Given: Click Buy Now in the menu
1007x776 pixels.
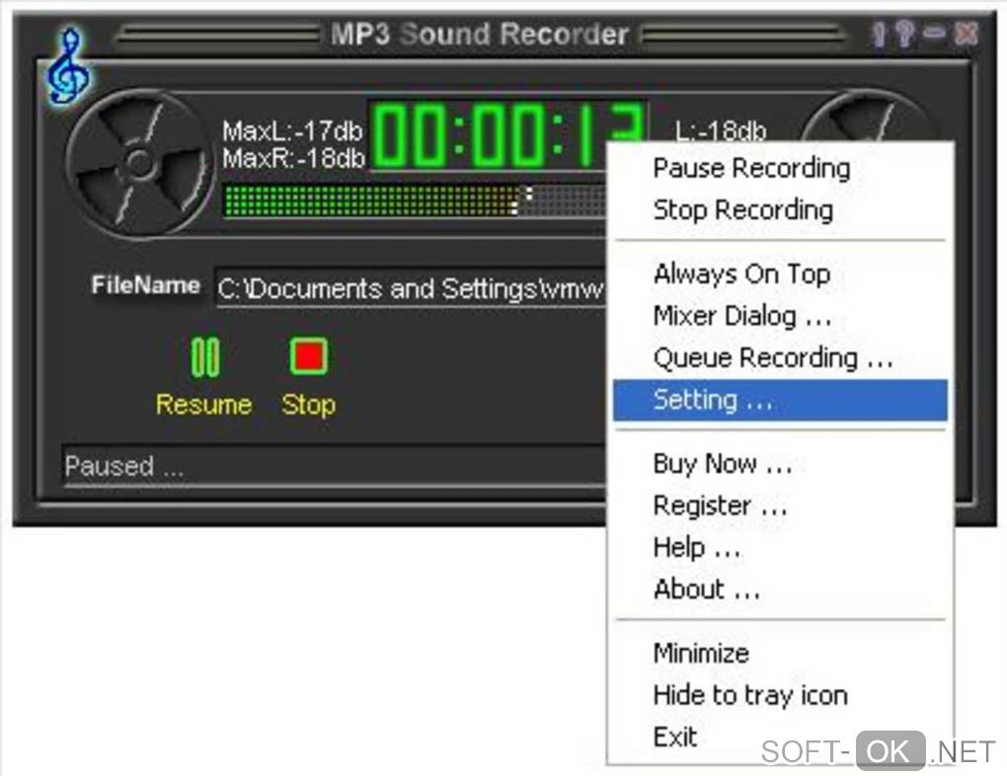Looking at the screenshot, I should (780, 464).
